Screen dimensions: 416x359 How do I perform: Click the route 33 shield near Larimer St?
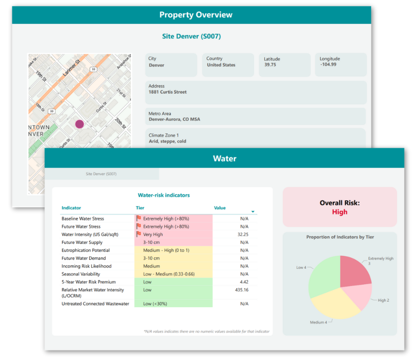[x=93, y=70]
